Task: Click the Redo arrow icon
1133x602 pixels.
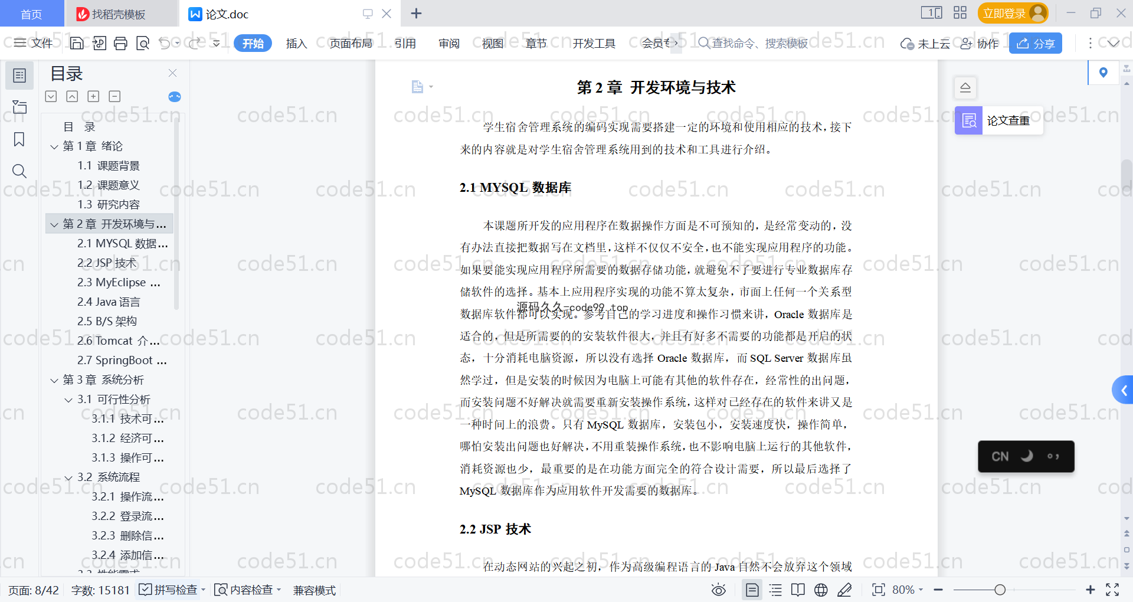Action: point(195,43)
